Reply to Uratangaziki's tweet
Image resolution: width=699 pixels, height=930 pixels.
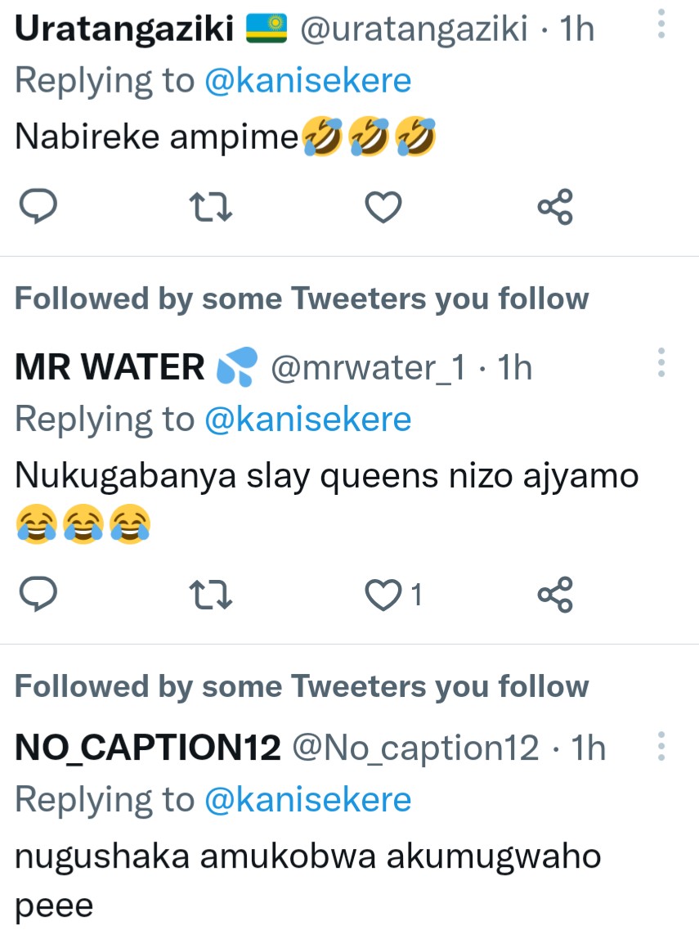38,208
